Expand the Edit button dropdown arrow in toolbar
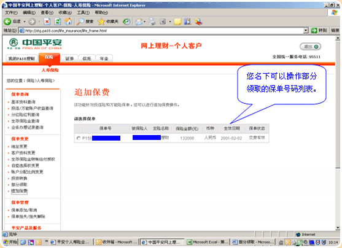The height and width of the screenshot is (248, 342). 169,21
